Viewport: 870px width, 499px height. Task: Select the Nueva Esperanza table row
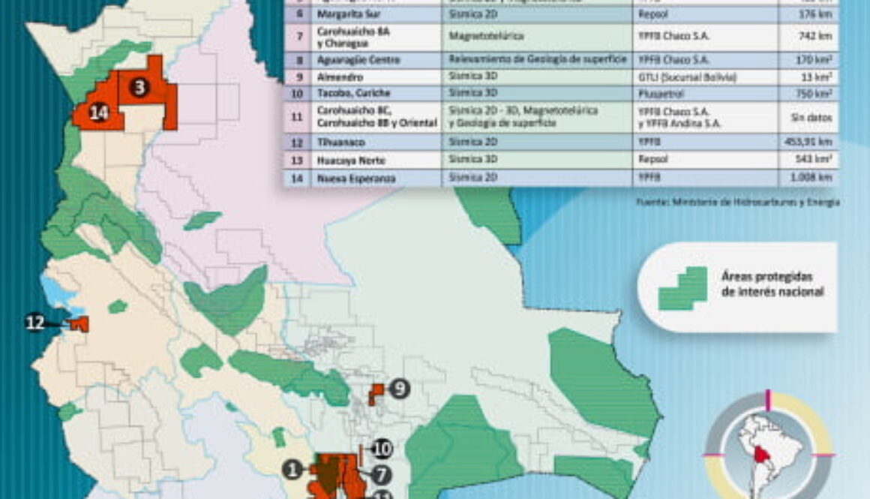click(561, 178)
